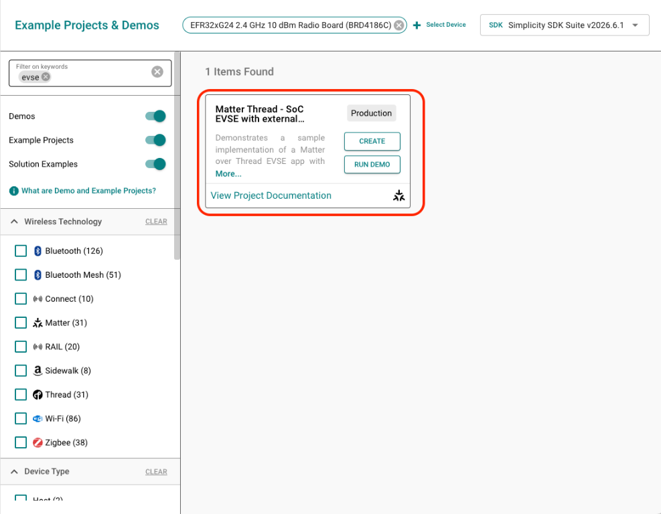Viewport: 661px width, 514px height.
Task: Click the Matter logo in the filter list
Action: point(38,323)
